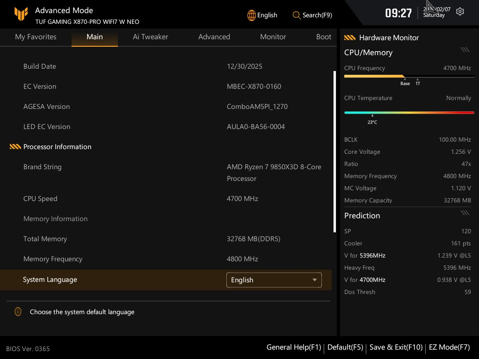This screenshot has height=359, width=479.
Task: Click the globe language icon
Action: pos(252,15)
